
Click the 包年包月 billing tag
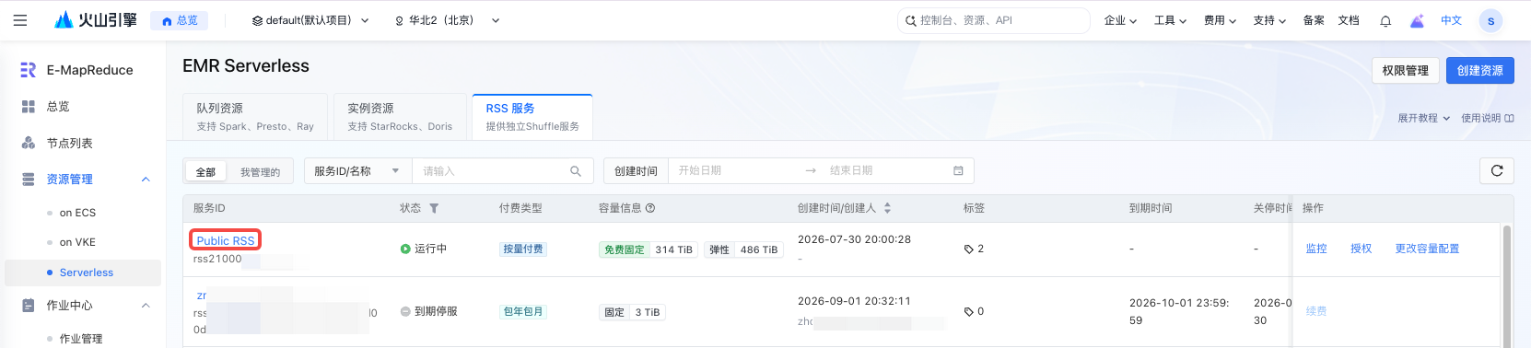[x=523, y=311]
